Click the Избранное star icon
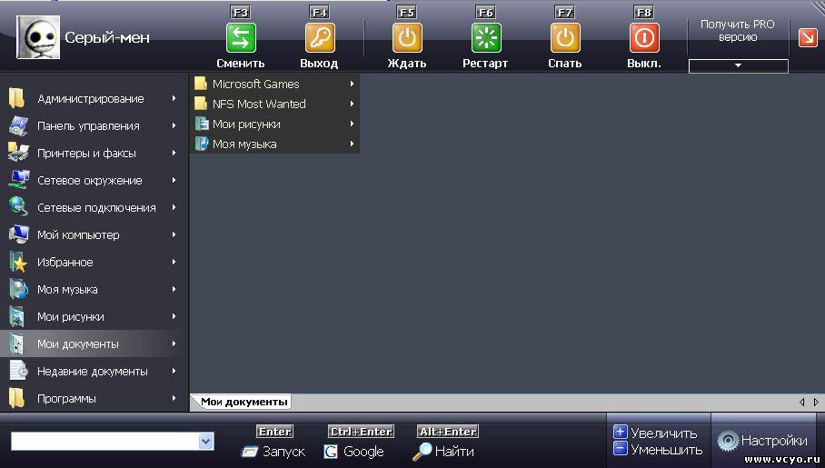 18,262
